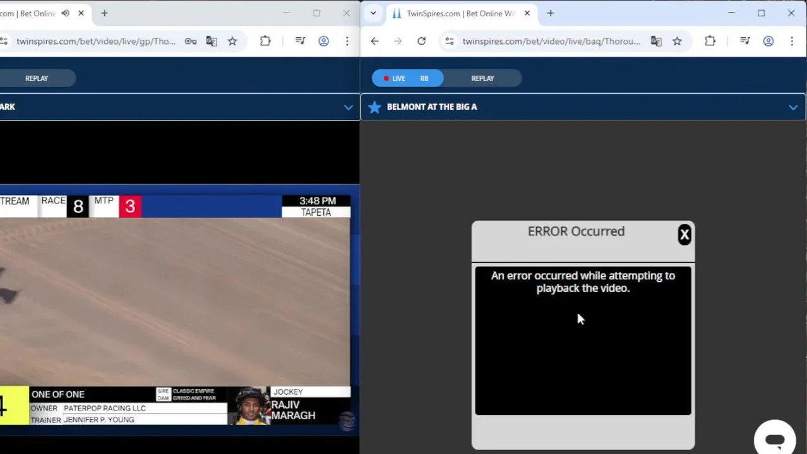Open the chat support bubble
Image resolution: width=807 pixels, height=454 pixels.
coord(775,439)
